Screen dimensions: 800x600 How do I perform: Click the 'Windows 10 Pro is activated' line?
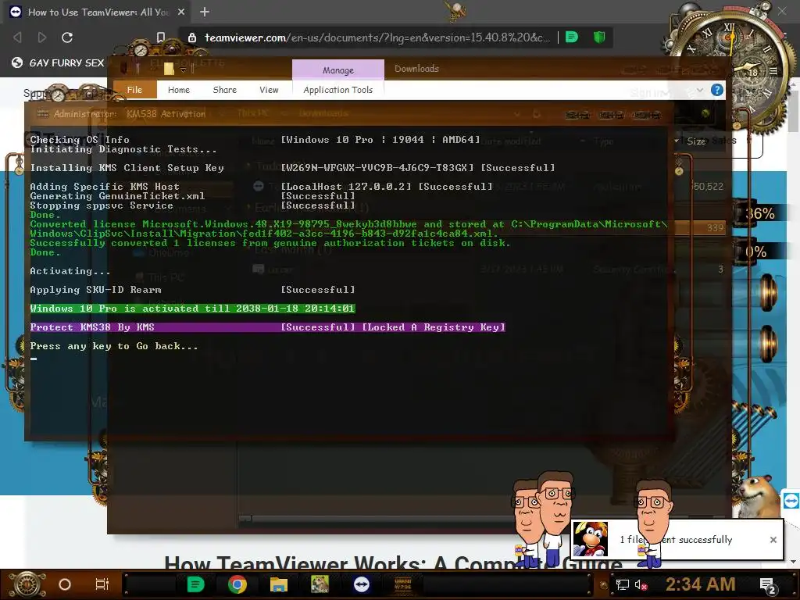click(192, 308)
